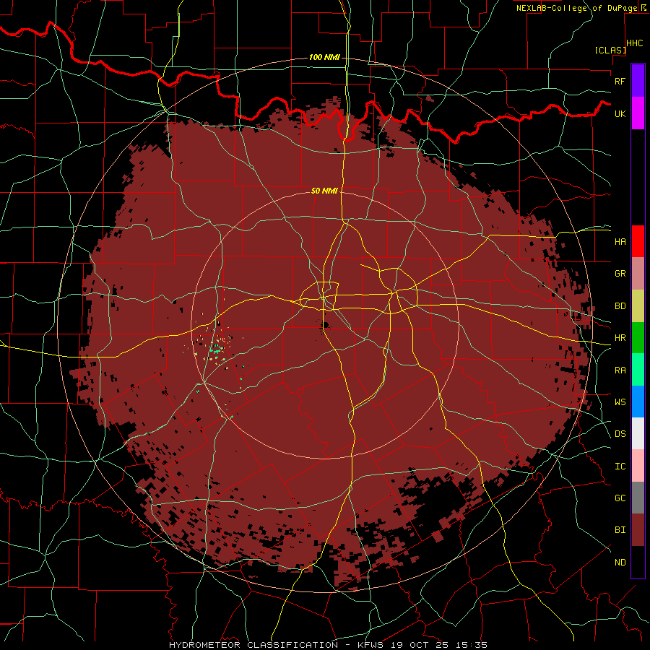Click the black radar site dot at map center
This screenshot has width=650, height=650.
pyautogui.click(x=326, y=325)
